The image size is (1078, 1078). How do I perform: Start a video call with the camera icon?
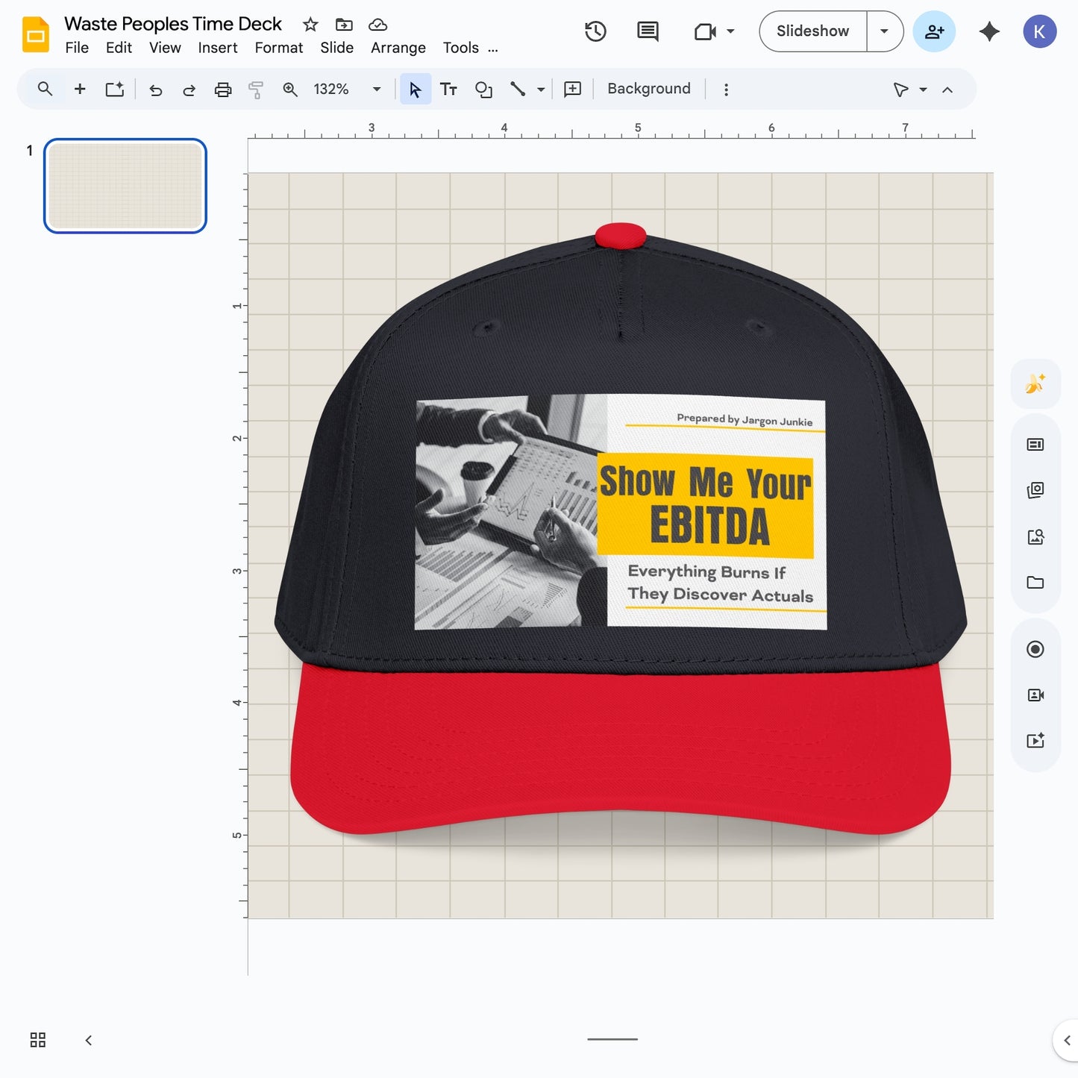pyautogui.click(x=705, y=31)
